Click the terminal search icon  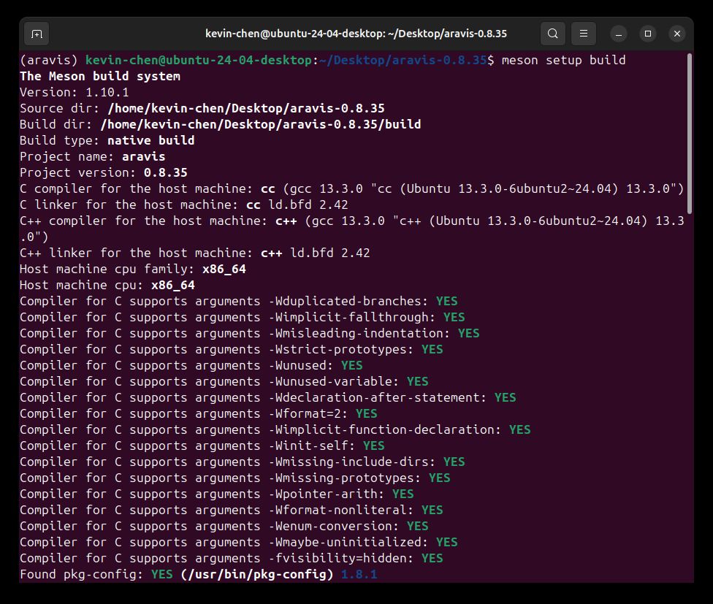[x=552, y=34]
